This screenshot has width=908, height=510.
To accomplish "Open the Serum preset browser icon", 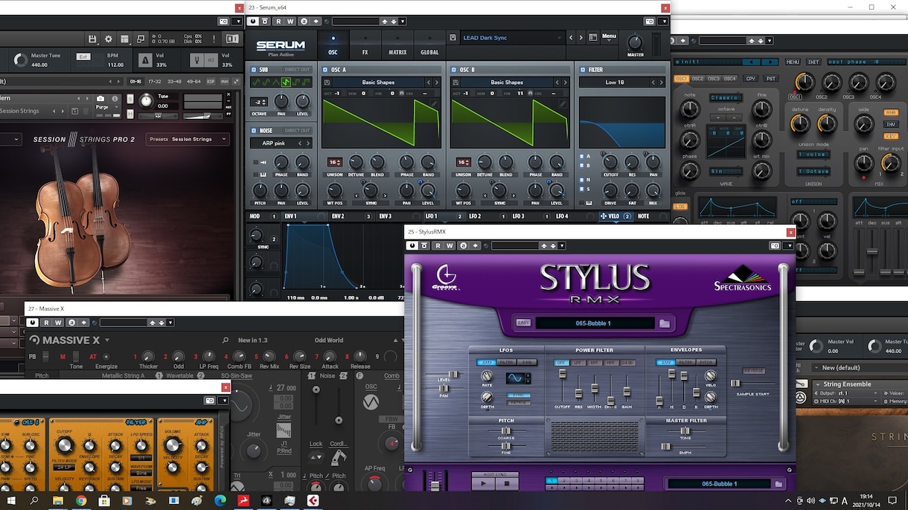I will [x=593, y=37].
